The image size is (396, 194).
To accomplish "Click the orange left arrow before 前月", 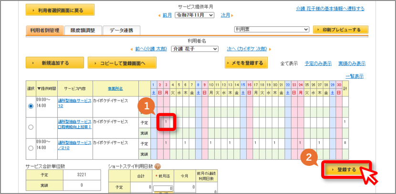I will pos(159,15).
